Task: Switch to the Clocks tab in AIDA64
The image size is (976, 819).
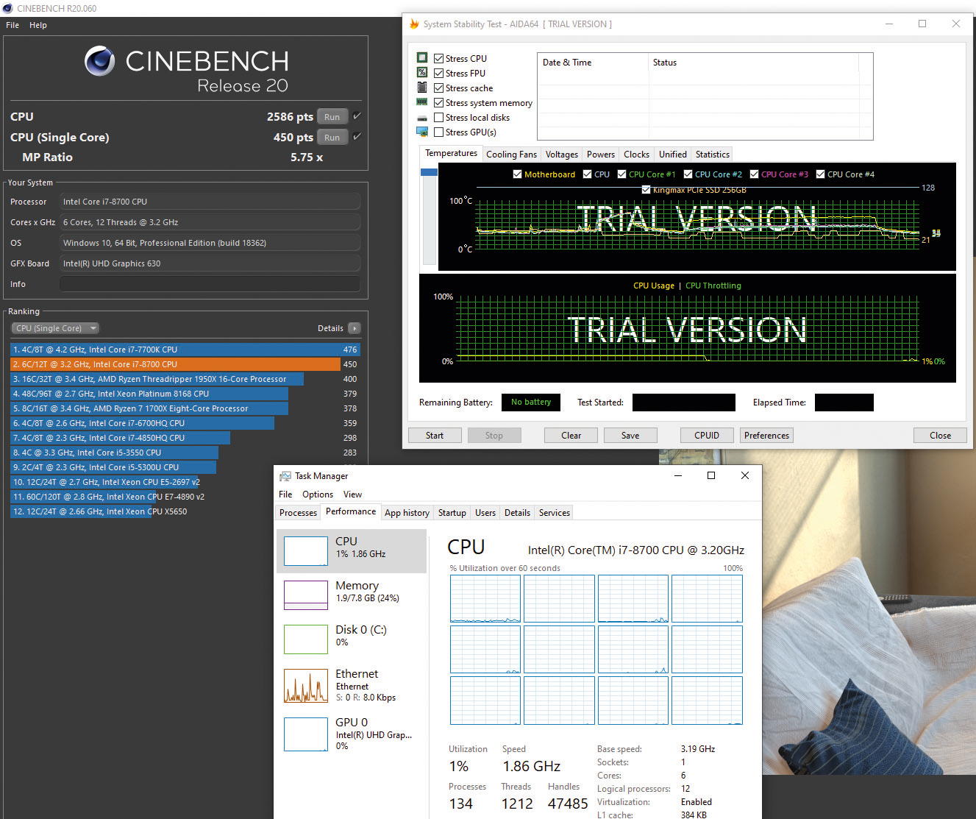Action: coord(635,154)
